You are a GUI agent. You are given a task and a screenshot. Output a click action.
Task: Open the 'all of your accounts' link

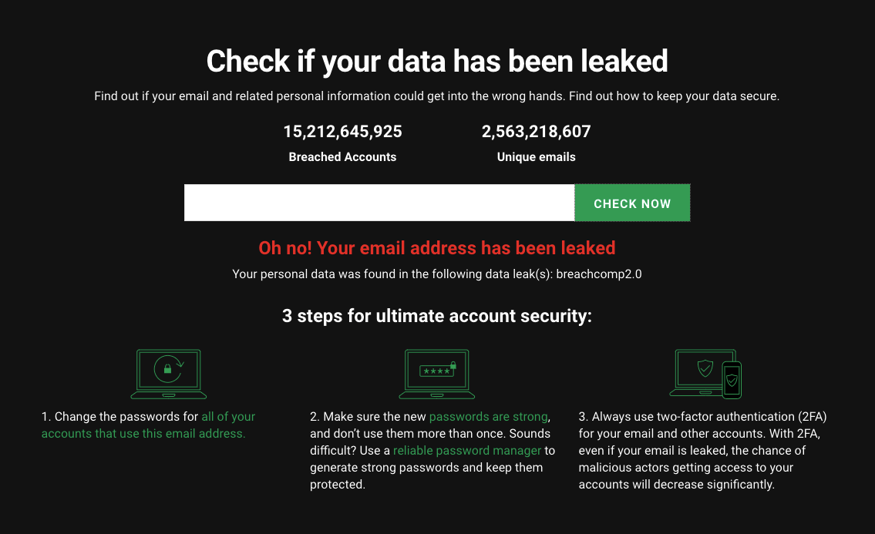[149, 425]
